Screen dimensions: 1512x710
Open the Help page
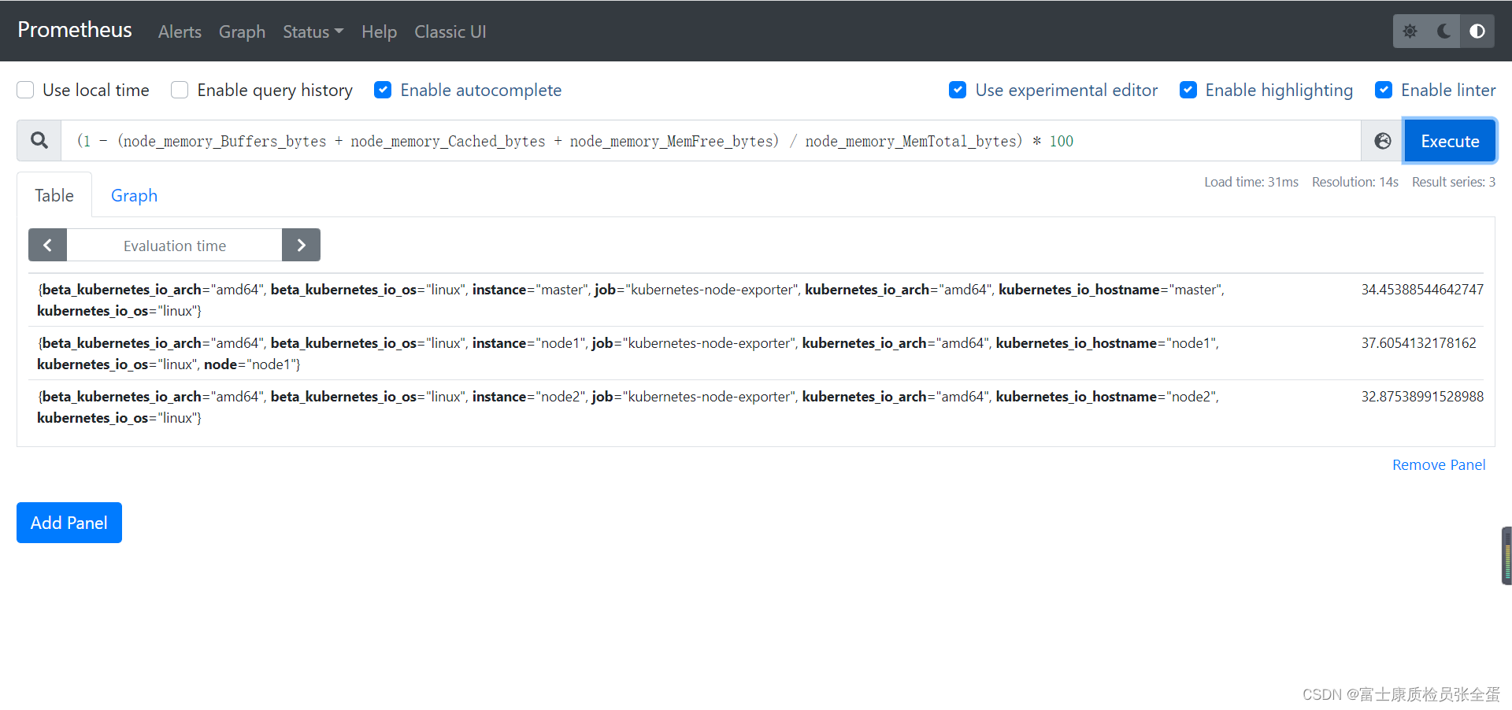379,31
